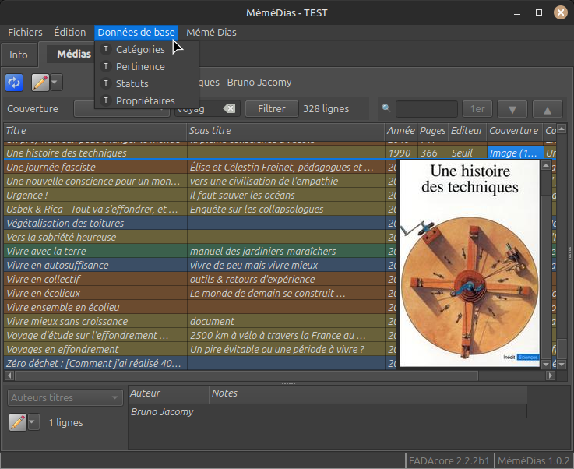Click the T icon beside Catégories
Screen dimensions: 574x469
pos(106,49)
